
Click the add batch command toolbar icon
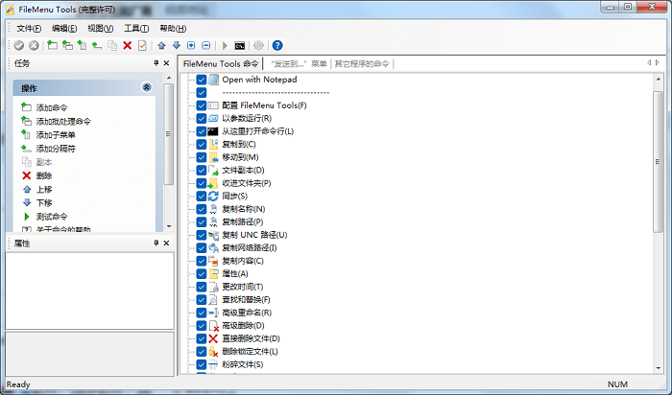67,45
